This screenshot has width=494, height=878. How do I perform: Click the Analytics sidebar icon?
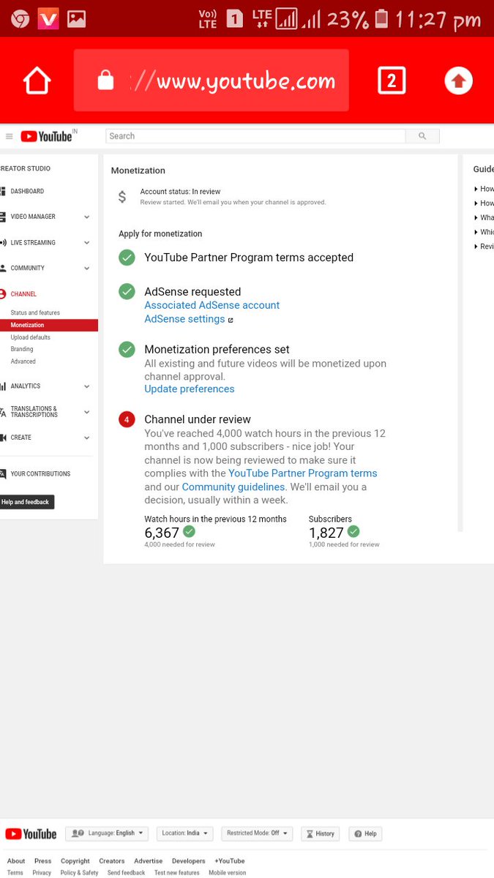click(3, 386)
